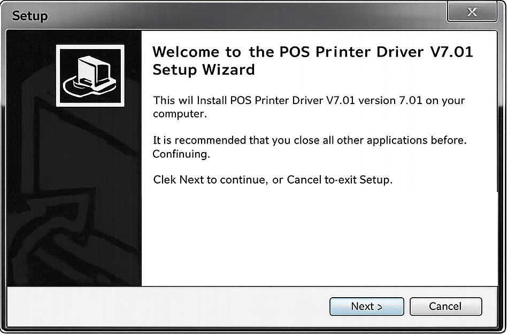Click the 'This will install' paragraph
This screenshot has height=334, width=508.
309,107
